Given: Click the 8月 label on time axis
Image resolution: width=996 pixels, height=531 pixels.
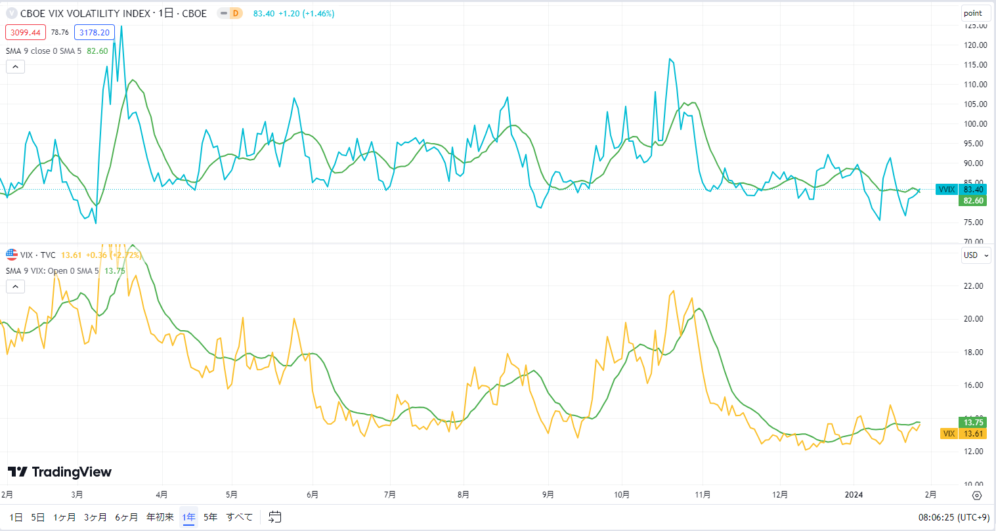Looking at the screenshot, I should click(464, 495).
